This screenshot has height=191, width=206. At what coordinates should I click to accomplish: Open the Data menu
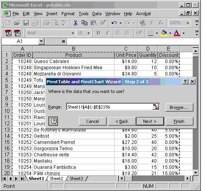pos(97,14)
